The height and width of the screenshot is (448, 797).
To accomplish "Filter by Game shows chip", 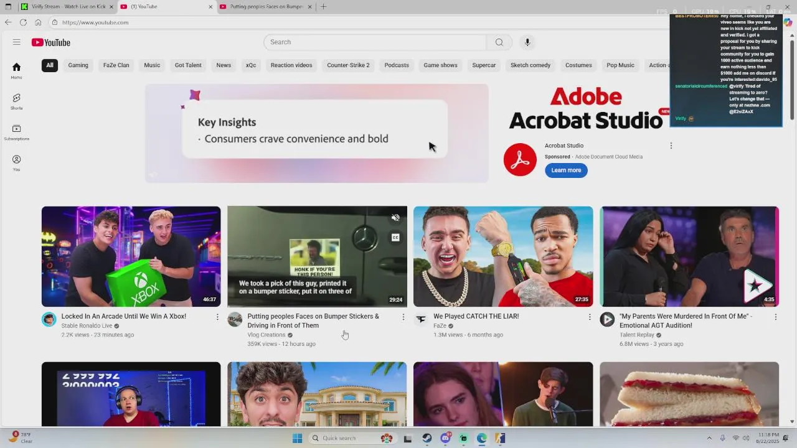I will [440, 65].
